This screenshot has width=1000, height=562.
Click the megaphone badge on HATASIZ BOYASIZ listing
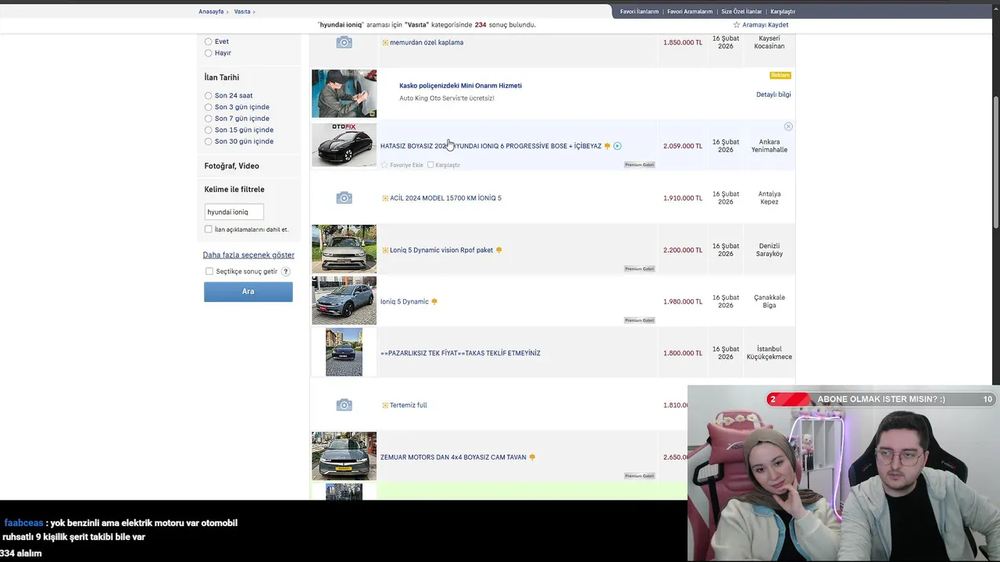click(607, 146)
